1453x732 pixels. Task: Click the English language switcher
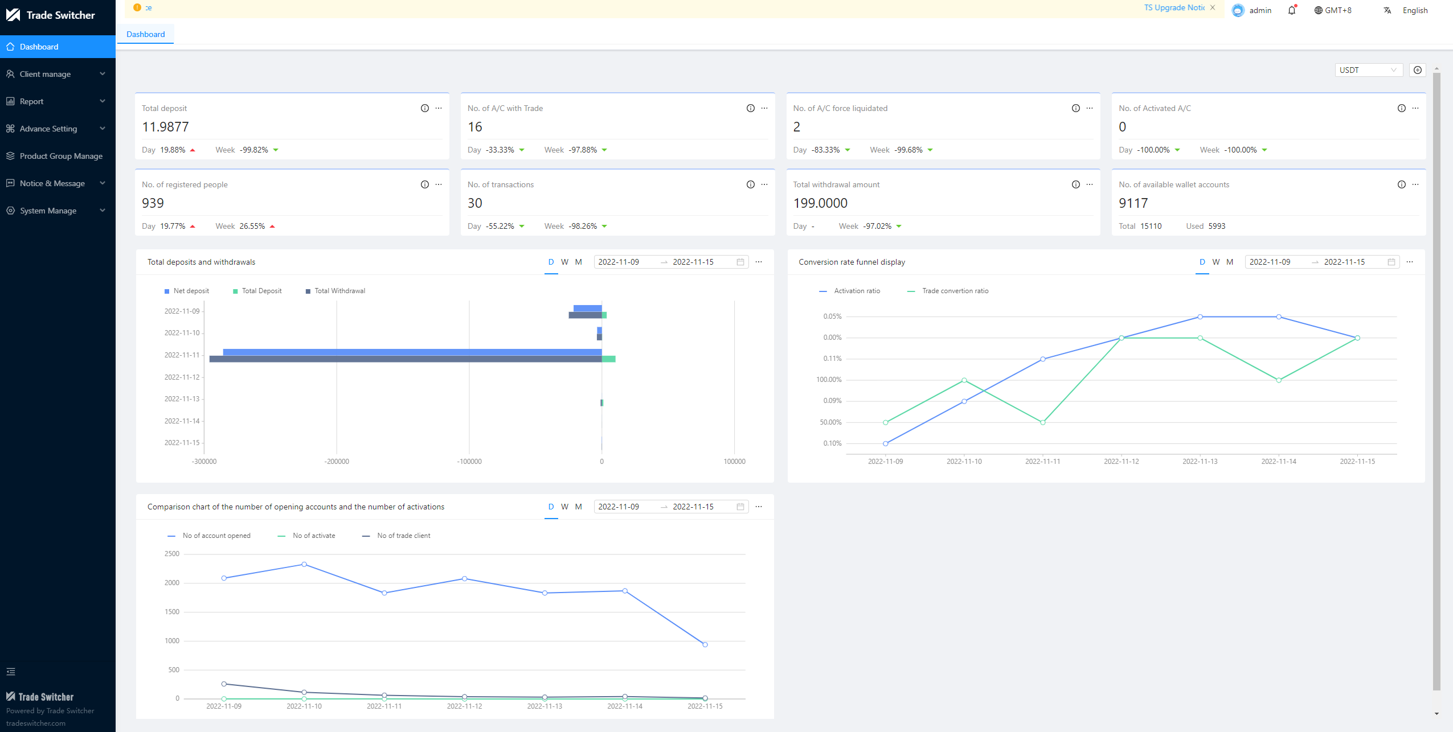tap(1414, 10)
